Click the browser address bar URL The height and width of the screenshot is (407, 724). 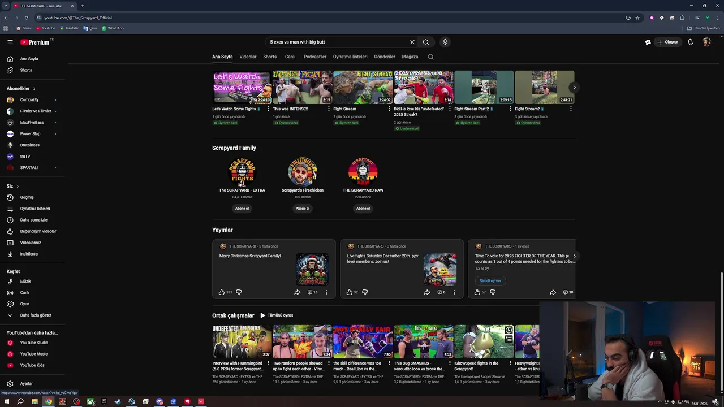coord(78,18)
